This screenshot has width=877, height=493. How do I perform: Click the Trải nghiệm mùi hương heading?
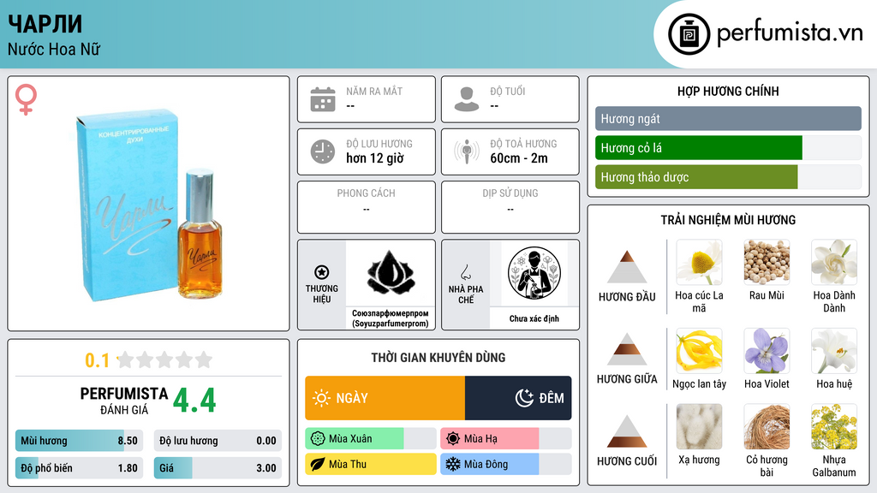pos(728,220)
